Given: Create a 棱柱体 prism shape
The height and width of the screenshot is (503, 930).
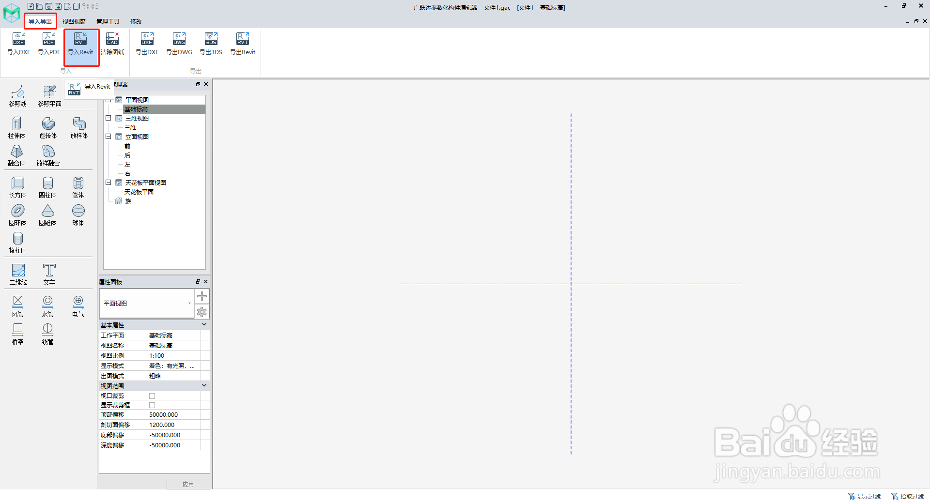Looking at the screenshot, I should click(x=17, y=243).
